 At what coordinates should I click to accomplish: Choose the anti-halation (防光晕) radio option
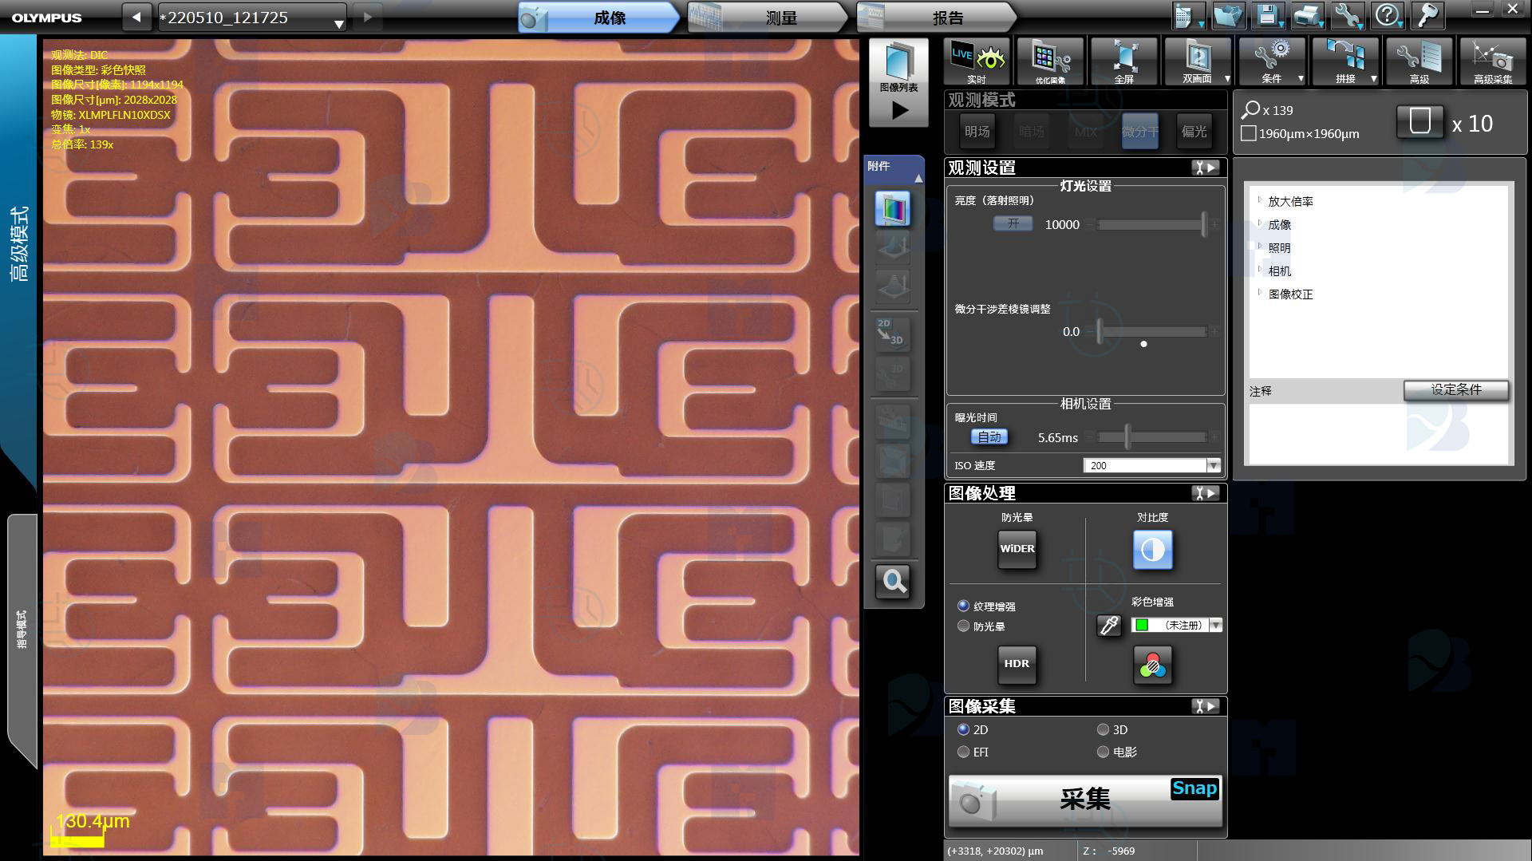964,626
